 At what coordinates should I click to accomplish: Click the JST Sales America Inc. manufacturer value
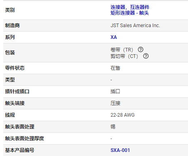pos(135,26)
